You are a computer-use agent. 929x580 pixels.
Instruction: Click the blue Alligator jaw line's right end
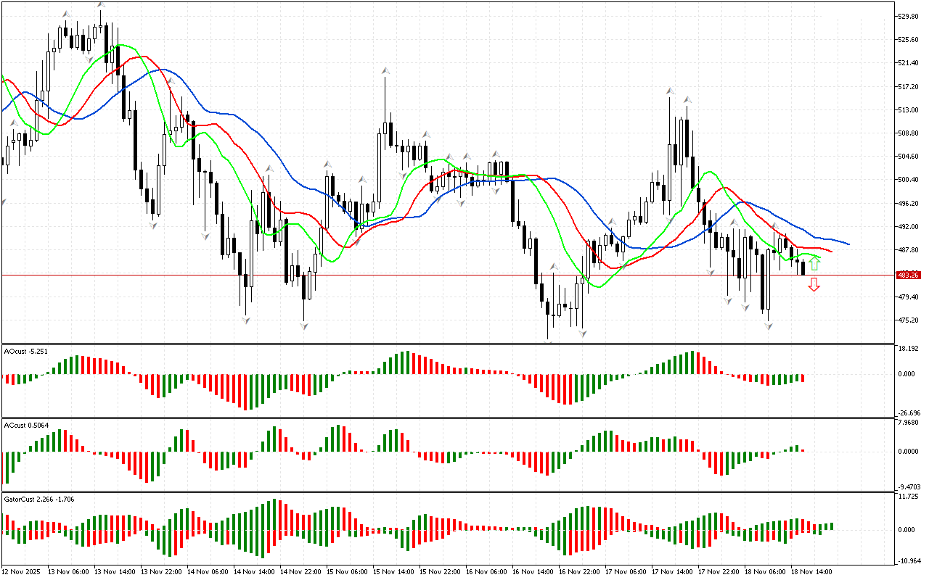[x=848, y=244]
